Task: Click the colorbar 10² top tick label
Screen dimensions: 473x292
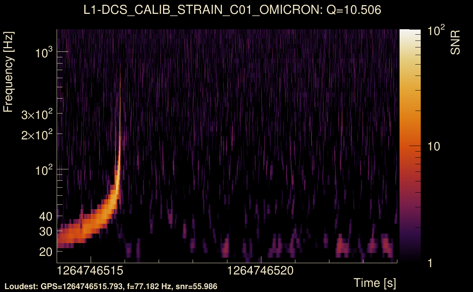Action: point(435,32)
